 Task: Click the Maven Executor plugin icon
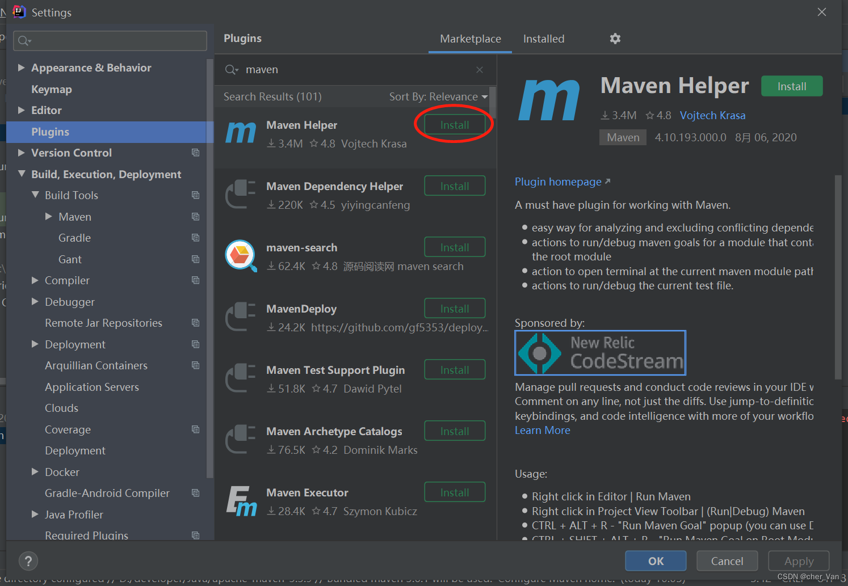(241, 501)
